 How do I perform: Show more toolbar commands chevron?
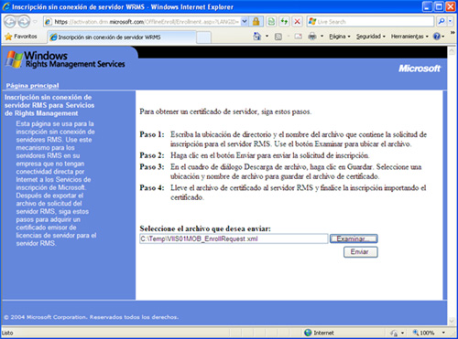coord(453,33)
